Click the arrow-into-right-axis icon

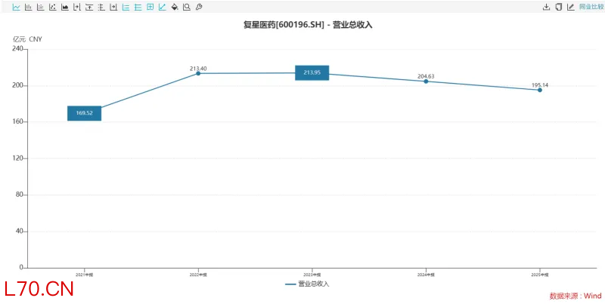click(113, 7)
